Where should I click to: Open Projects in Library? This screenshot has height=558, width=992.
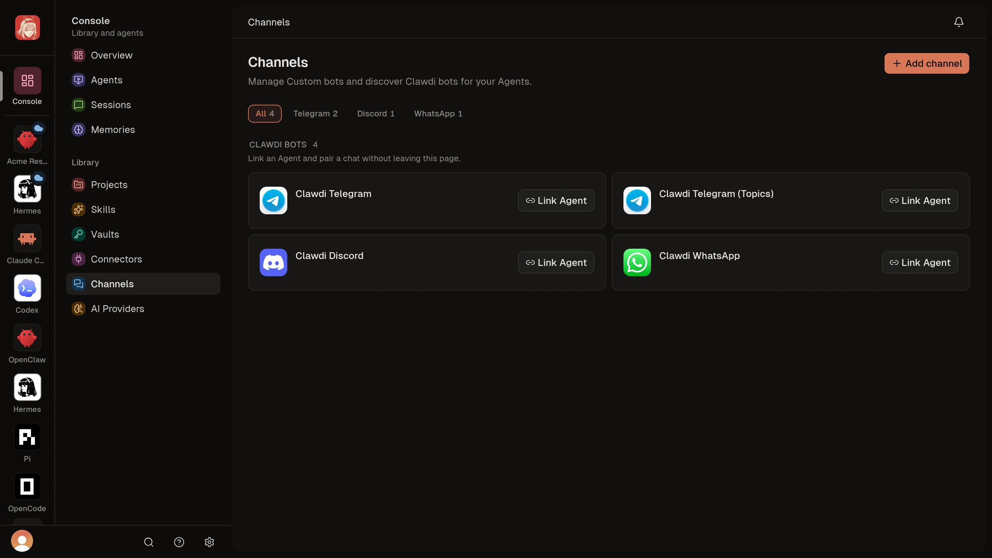pyautogui.click(x=143, y=185)
